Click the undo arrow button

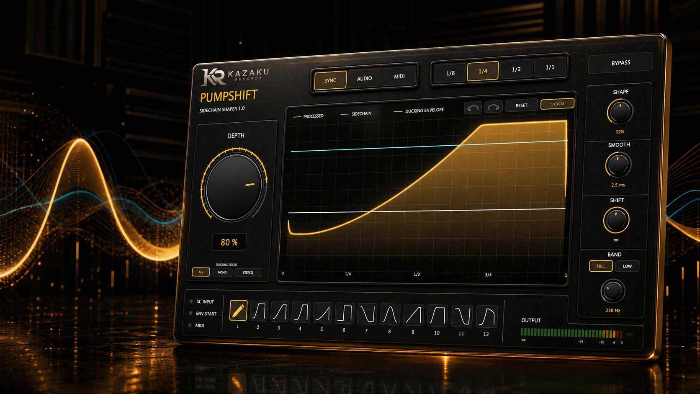(473, 108)
